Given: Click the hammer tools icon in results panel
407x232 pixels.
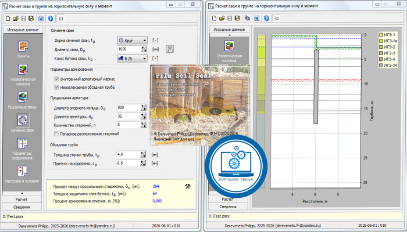Looking at the screenshot, I should click(188, 186).
